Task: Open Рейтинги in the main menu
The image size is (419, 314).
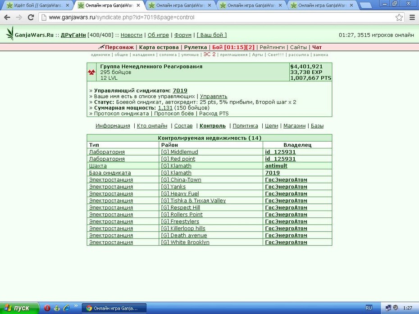Action: point(272,47)
